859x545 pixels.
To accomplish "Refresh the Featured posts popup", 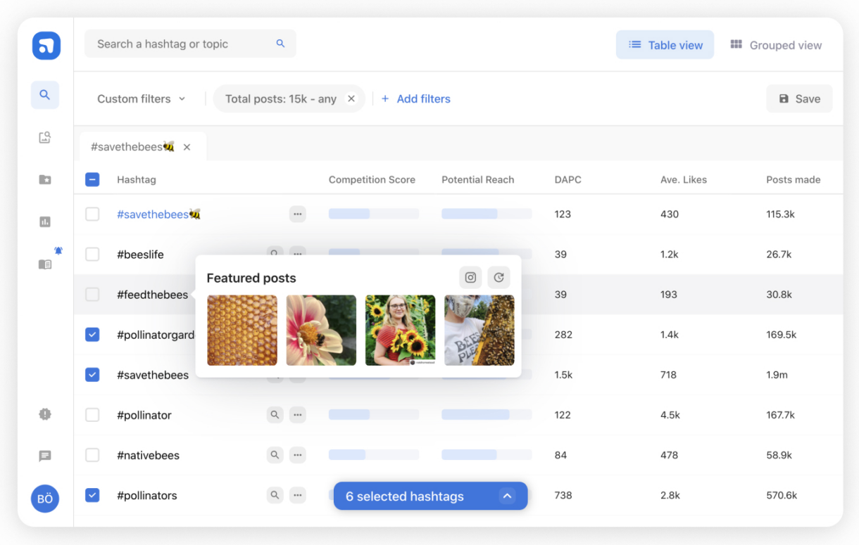I will click(x=499, y=278).
